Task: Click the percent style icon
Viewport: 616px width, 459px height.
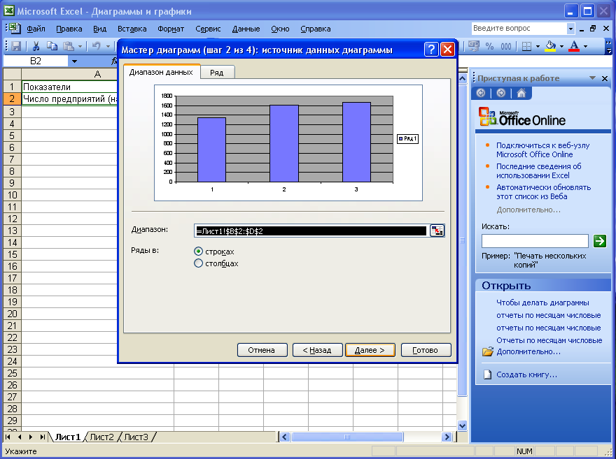Action: [489, 46]
